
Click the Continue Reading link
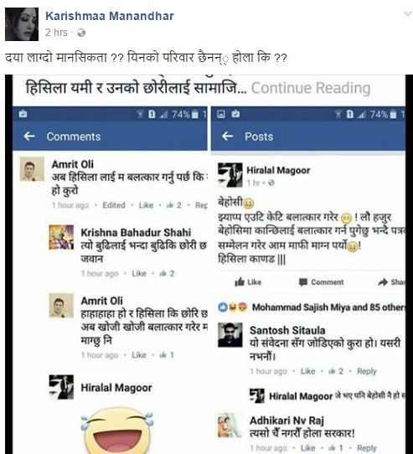click(x=311, y=88)
